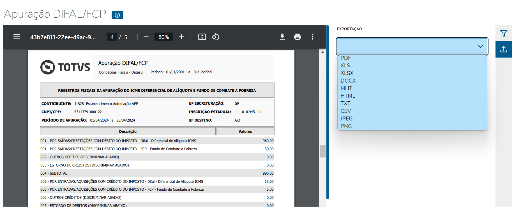Download the PDF document
514x210 pixels.
[282, 37]
